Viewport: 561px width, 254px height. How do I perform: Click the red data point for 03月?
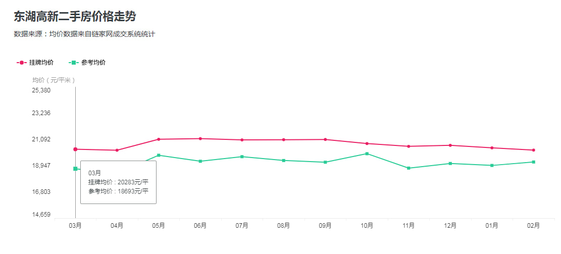coord(75,149)
